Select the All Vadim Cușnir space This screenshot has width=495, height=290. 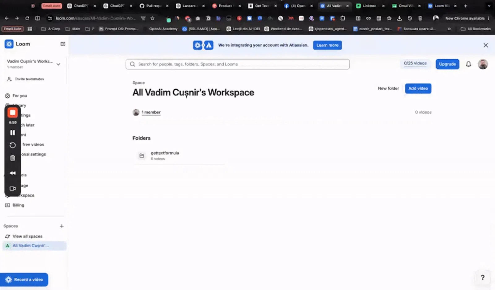coord(34,246)
